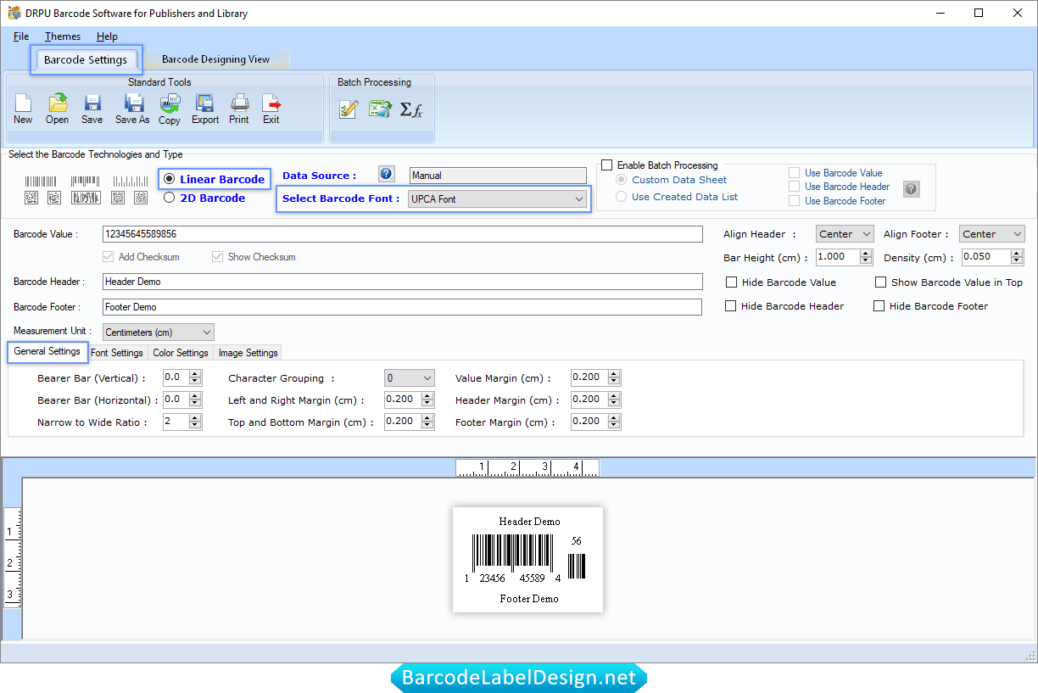Image resolution: width=1038 pixels, height=693 pixels.
Task: Click the barcode preview image
Action: (x=527, y=560)
